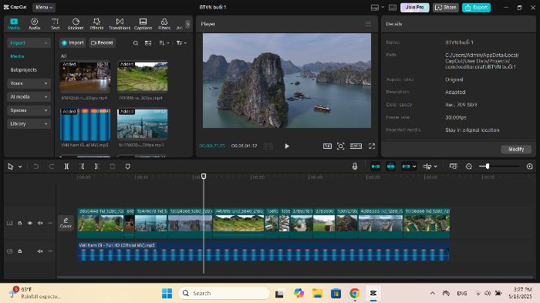Open the media sort dropdown

click(164, 43)
